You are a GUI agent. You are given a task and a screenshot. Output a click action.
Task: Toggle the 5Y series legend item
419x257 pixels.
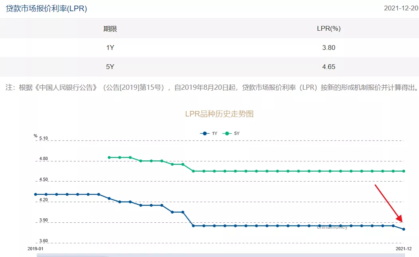pyautogui.click(x=231, y=133)
